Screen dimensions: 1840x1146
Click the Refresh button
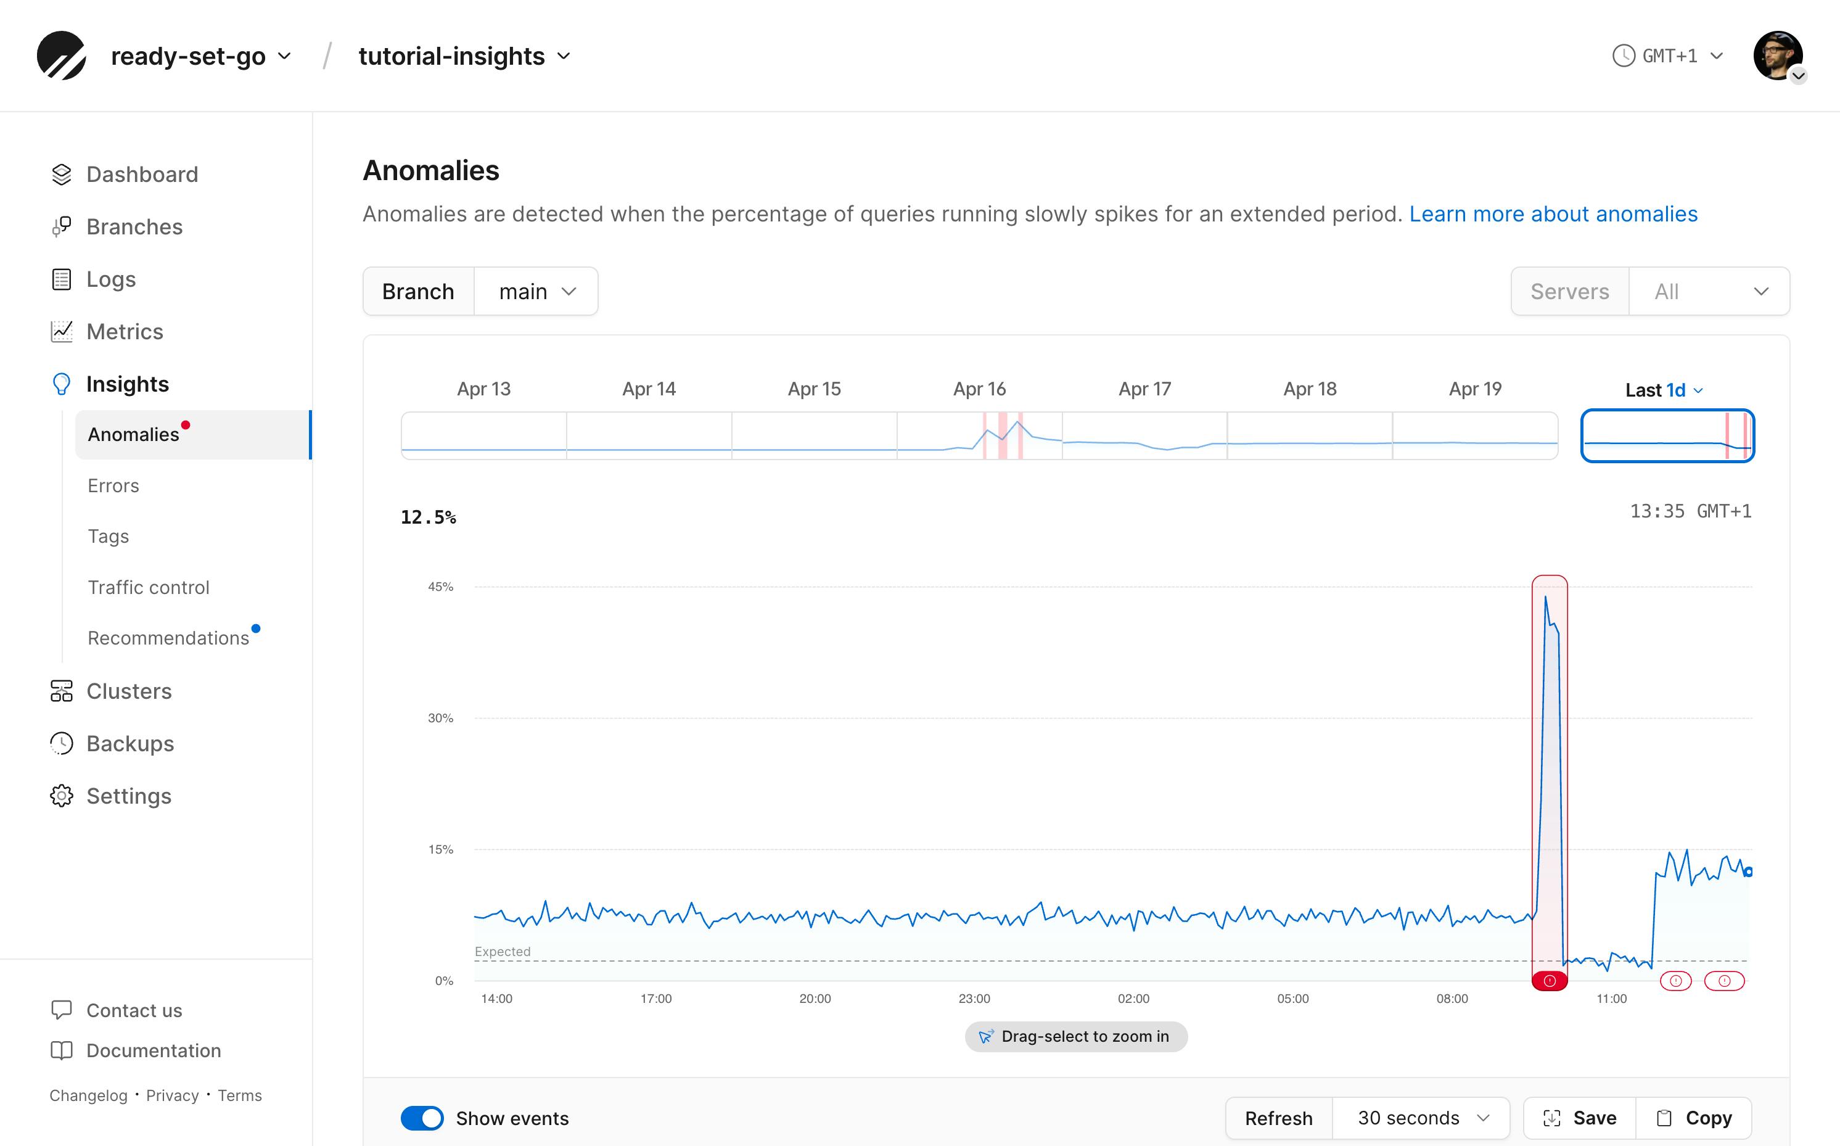click(1279, 1118)
